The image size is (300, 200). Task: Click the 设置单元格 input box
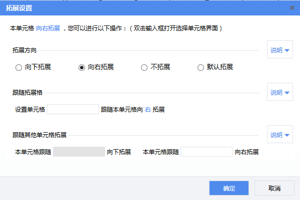[73, 109]
